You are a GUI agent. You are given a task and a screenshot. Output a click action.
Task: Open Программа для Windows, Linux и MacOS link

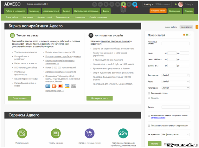113,84
